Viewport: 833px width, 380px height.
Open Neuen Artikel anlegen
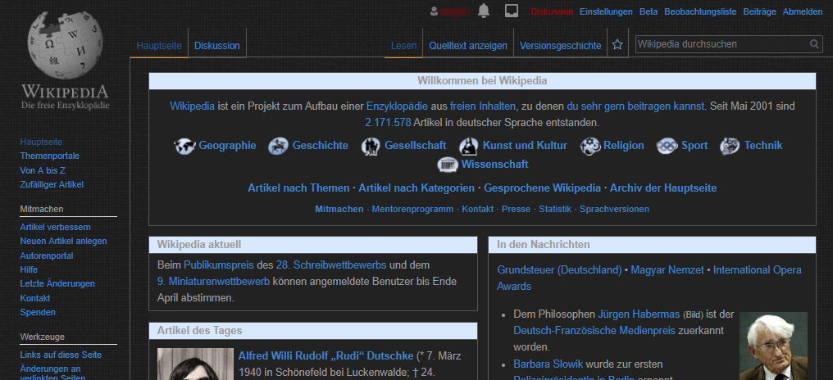[63, 241]
